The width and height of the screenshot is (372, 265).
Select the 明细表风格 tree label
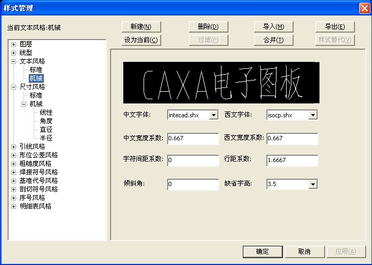pyautogui.click(x=35, y=206)
